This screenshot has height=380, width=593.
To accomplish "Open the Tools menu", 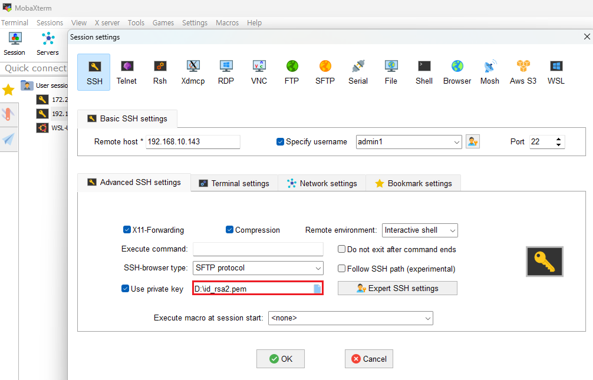I will (x=136, y=23).
